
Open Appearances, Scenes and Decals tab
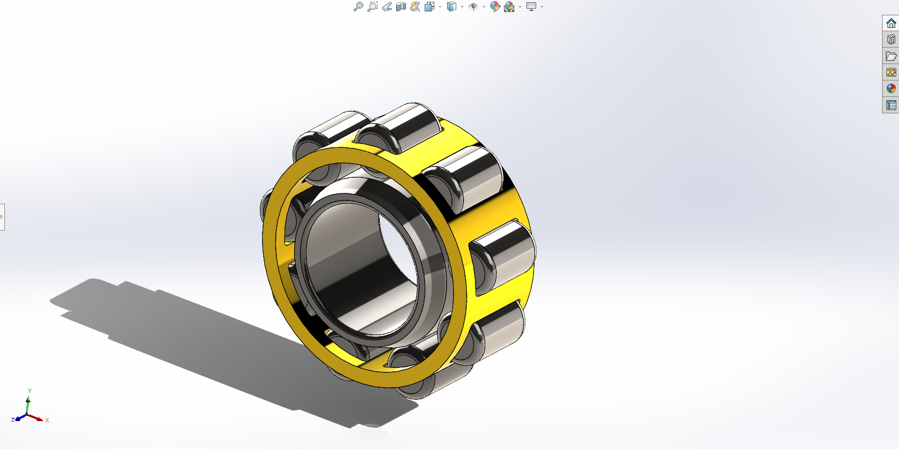click(x=891, y=89)
